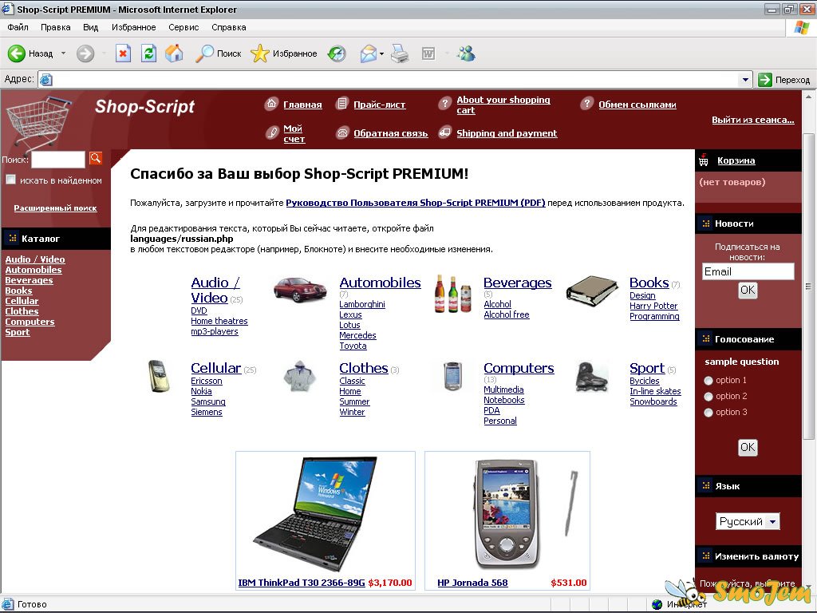The width and height of the screenshot is (817, 613).
Task: Open the Back button history dropdown arrow
Action: pos(63,53)
